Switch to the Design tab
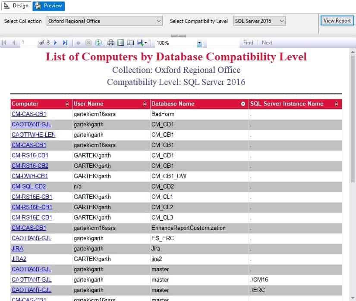 (16, 6)
